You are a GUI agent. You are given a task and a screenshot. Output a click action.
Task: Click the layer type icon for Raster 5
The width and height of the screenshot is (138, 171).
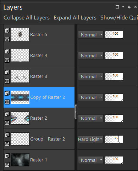tap(7, 30)
